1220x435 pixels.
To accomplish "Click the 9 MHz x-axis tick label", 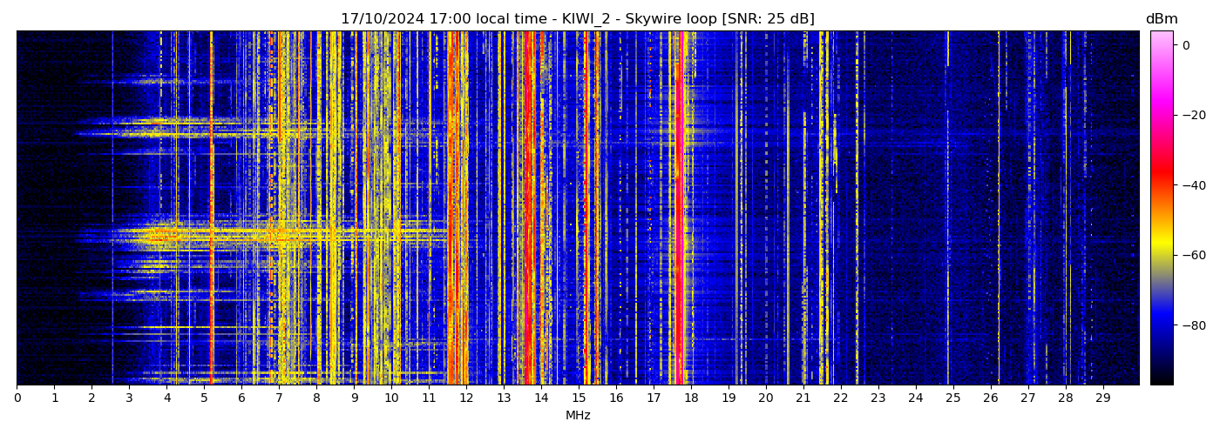I will tap(354, 398).
